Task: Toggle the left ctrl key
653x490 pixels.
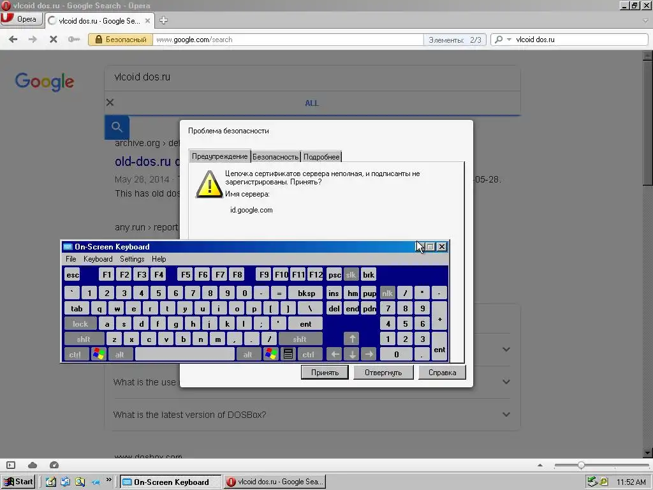Action: pyautogui.click(x=75, y=355)
